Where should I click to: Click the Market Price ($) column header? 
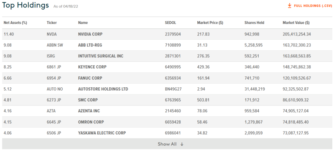pyautogui.click(x=210, y=23)
